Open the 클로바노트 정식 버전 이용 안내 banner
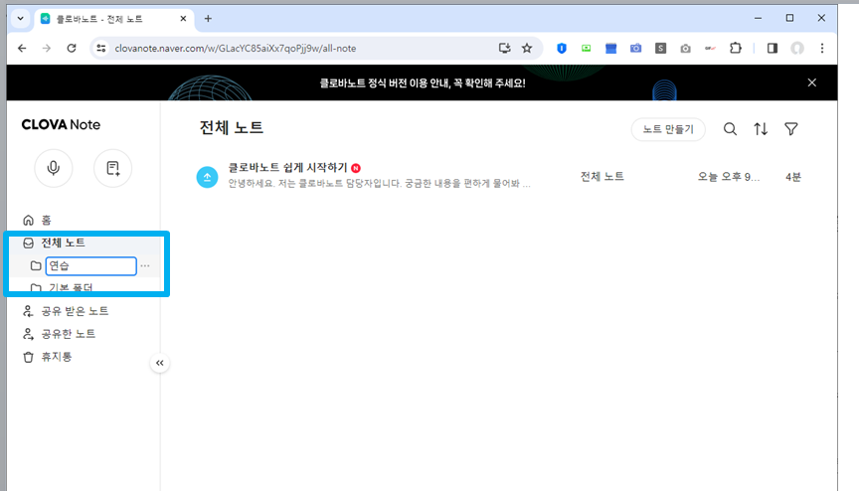The width and height of the screenshot is (859, 491). pos(423,83)
